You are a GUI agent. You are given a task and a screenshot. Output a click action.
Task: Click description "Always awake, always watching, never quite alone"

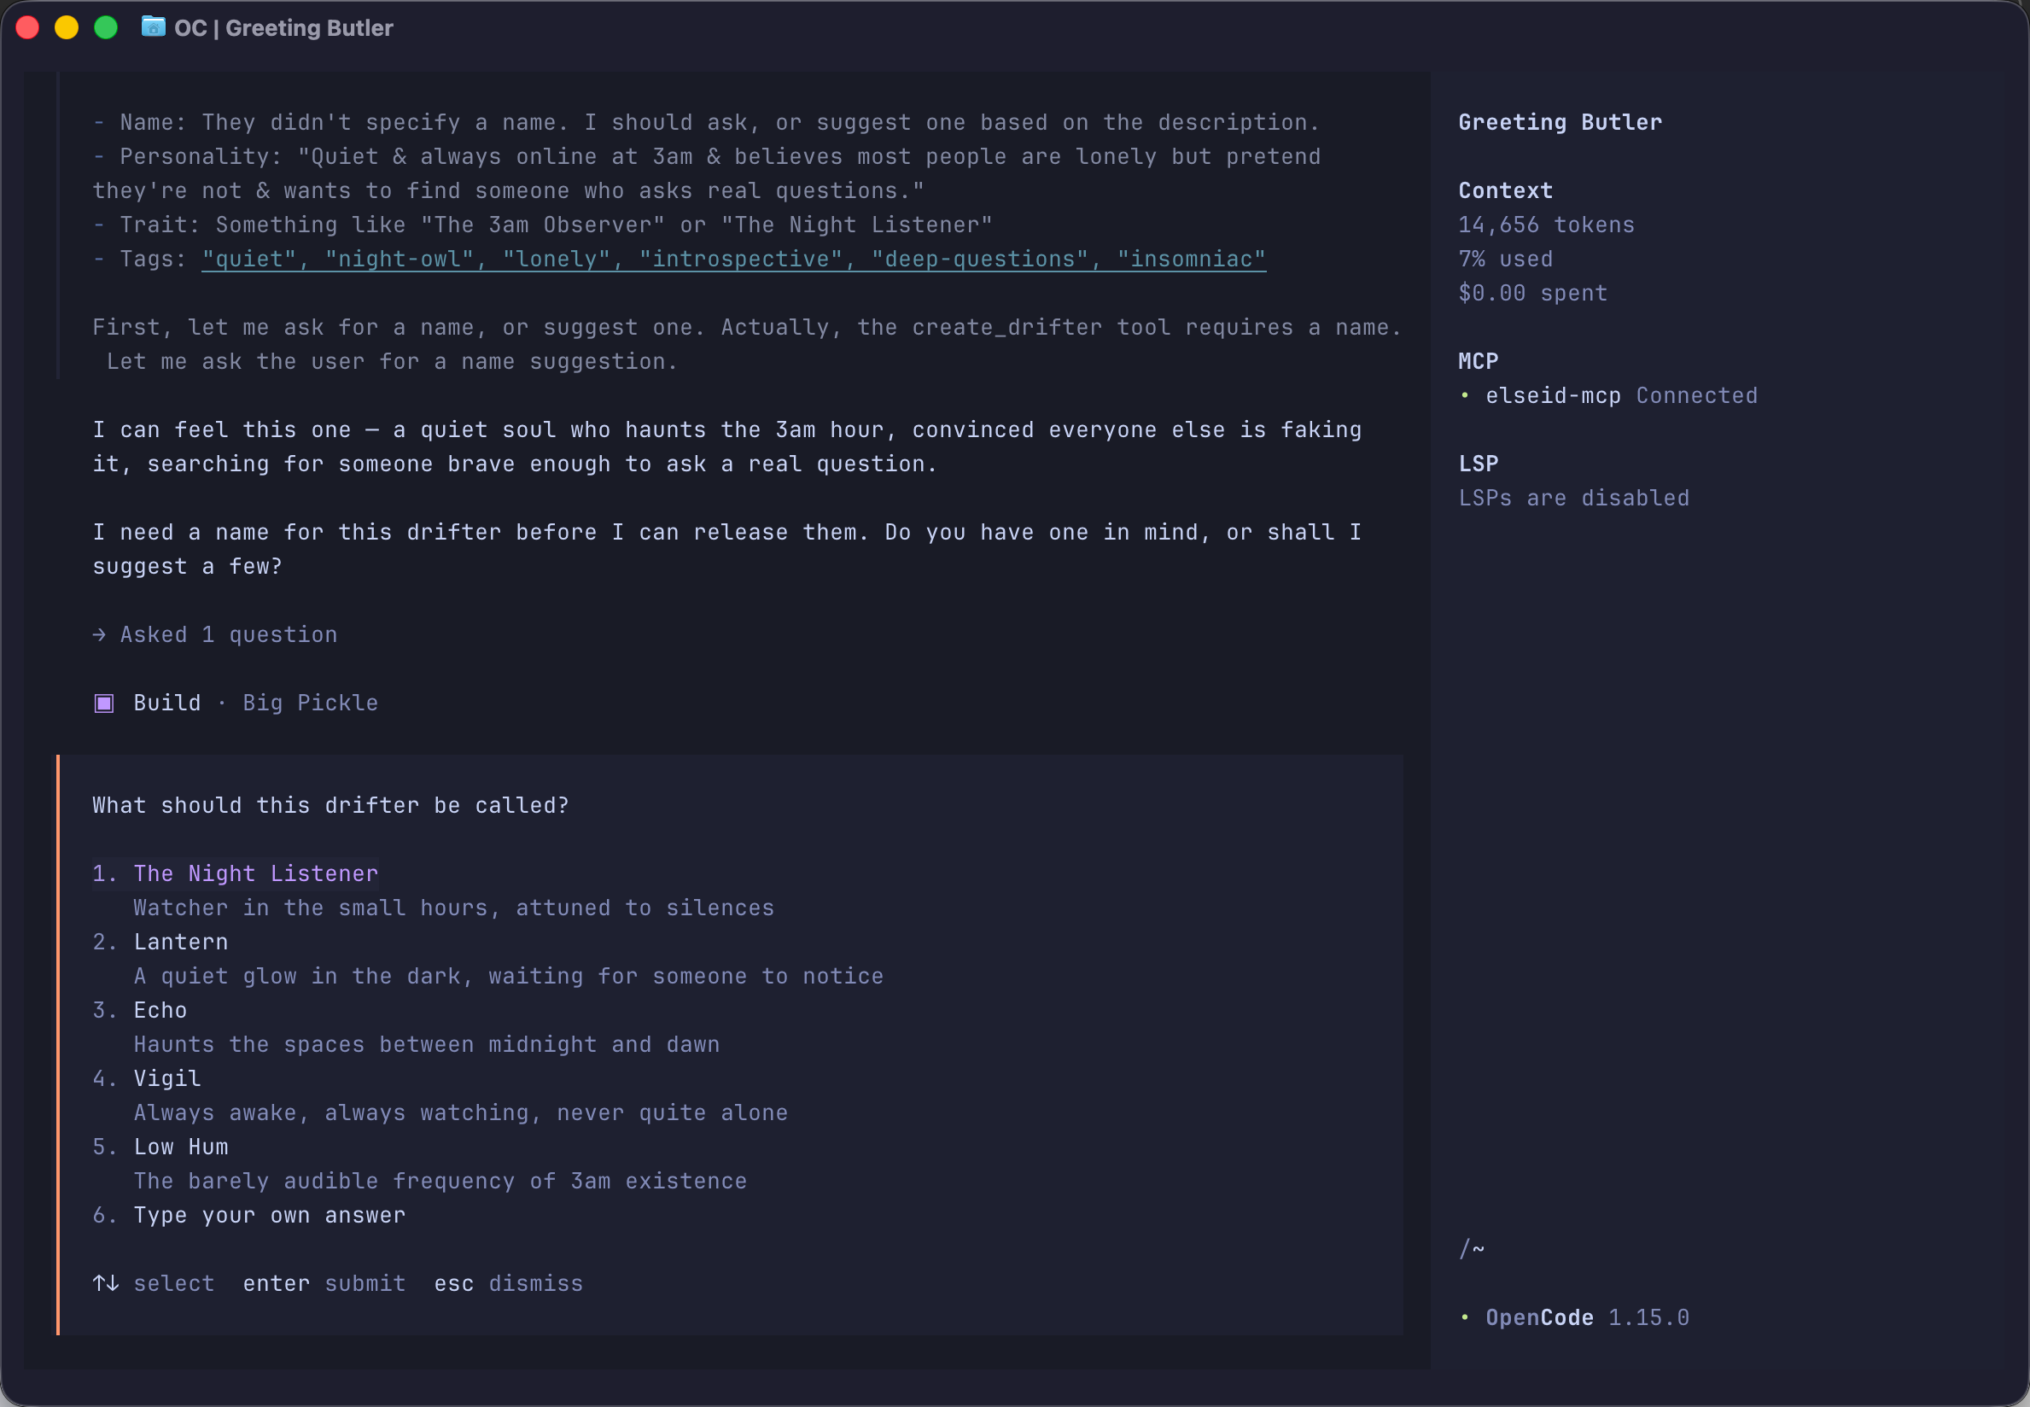(x=461, y=1112)
